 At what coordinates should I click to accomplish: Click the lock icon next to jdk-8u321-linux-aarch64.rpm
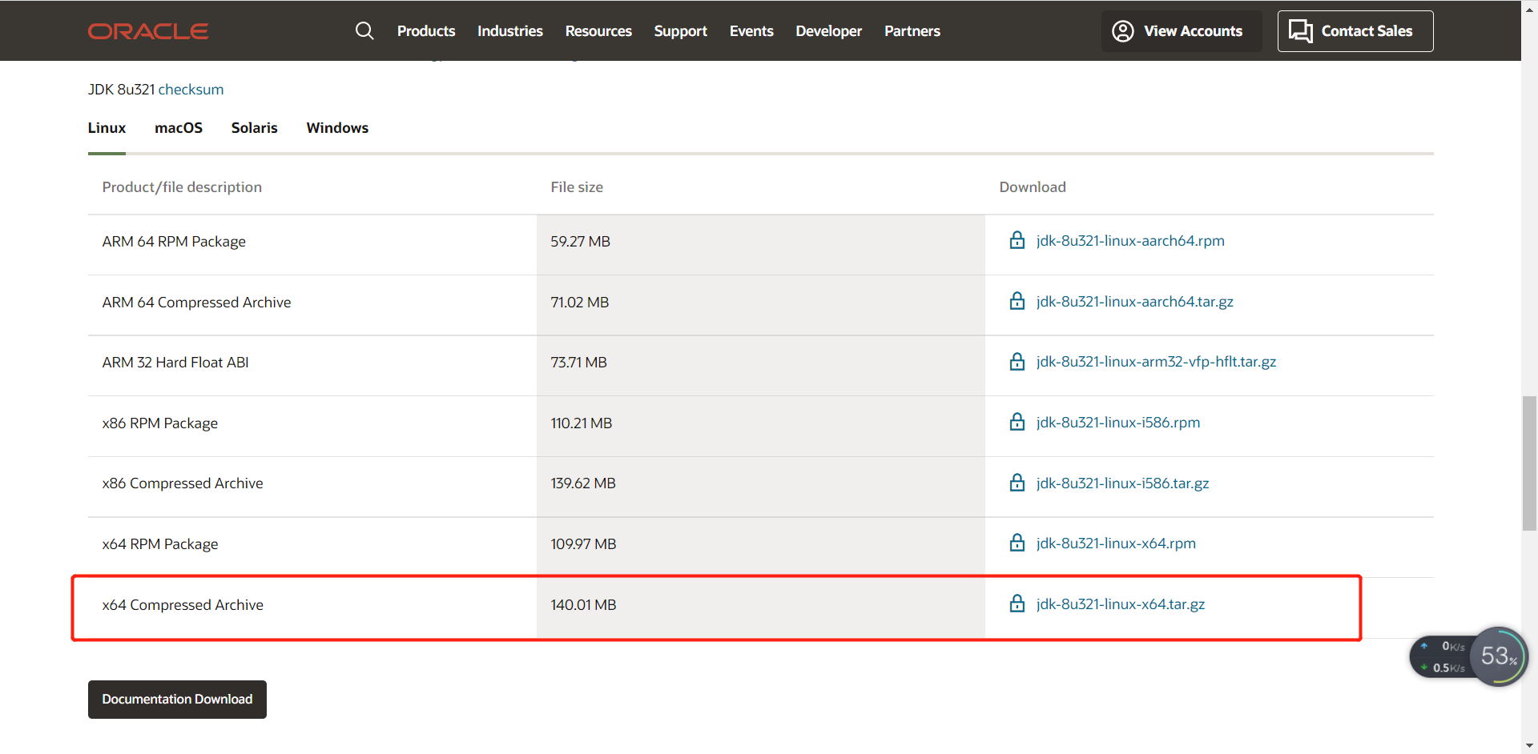click(x=1017, y=240)
